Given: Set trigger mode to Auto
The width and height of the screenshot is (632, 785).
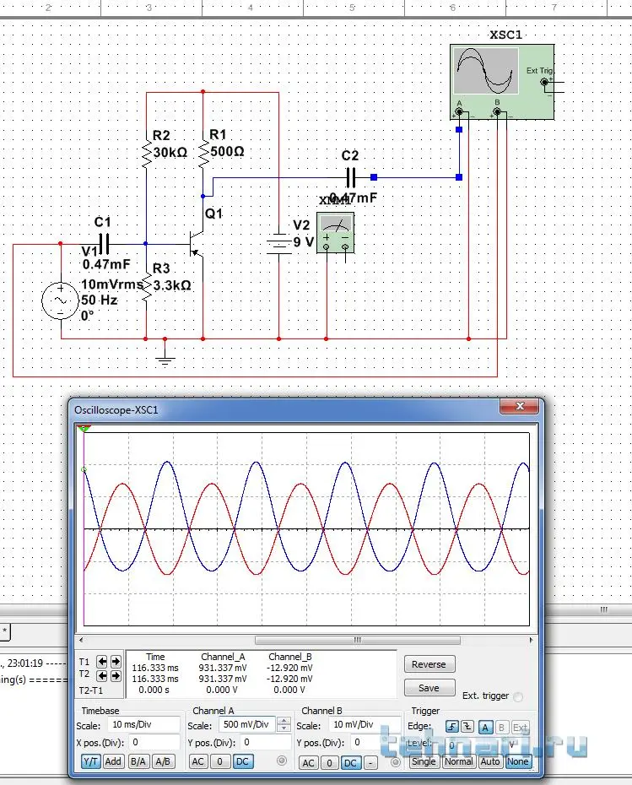Looking at the screenshot, I should tap(490, 761).
